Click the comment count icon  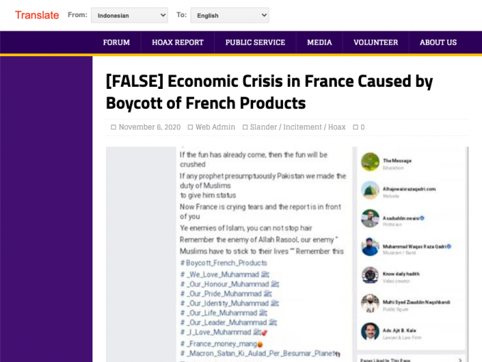point(355,127)
